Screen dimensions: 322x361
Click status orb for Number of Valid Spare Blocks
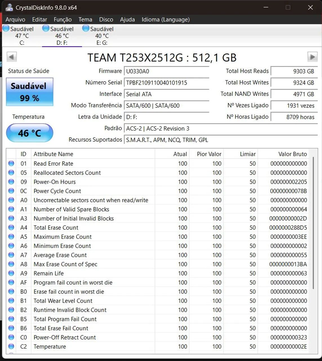[x=11, y=209]
